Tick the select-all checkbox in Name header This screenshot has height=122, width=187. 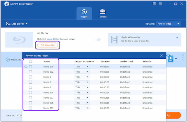pos(31,61)
